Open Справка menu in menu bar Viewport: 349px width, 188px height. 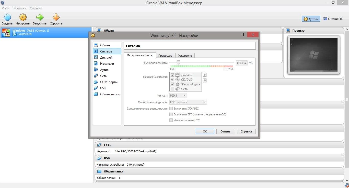coord(36,8)
